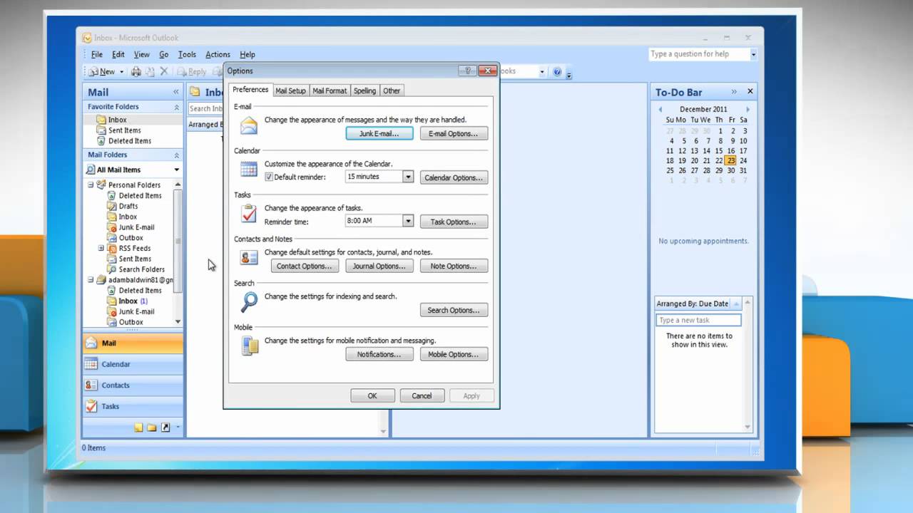The image size is (913, 513).
Task: Toggle the Default reminder checkbox
Action: point(269,177)
